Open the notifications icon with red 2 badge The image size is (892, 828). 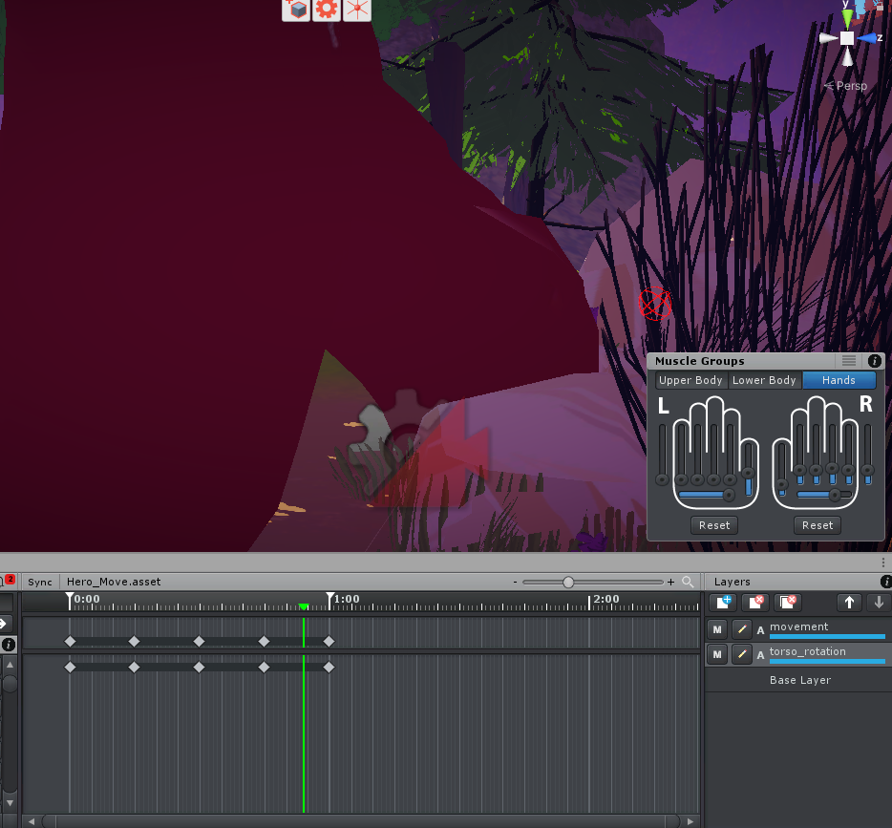[x=7, y=581]
